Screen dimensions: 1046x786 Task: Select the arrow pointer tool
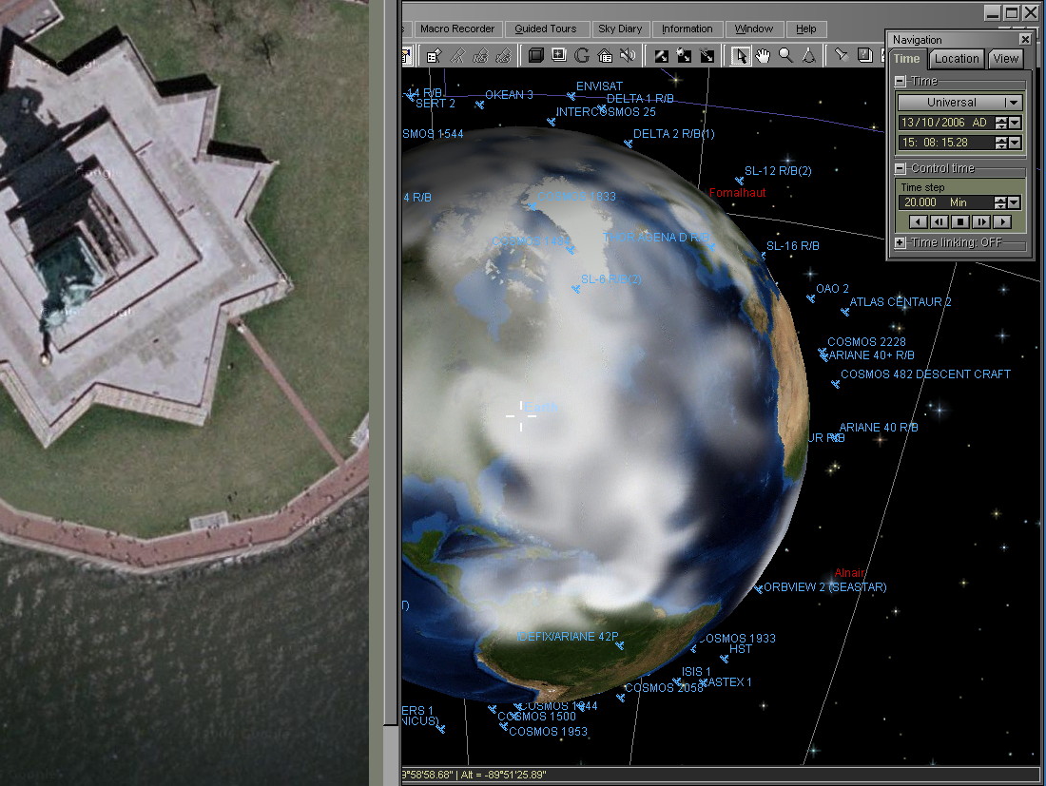coord(741,55)
